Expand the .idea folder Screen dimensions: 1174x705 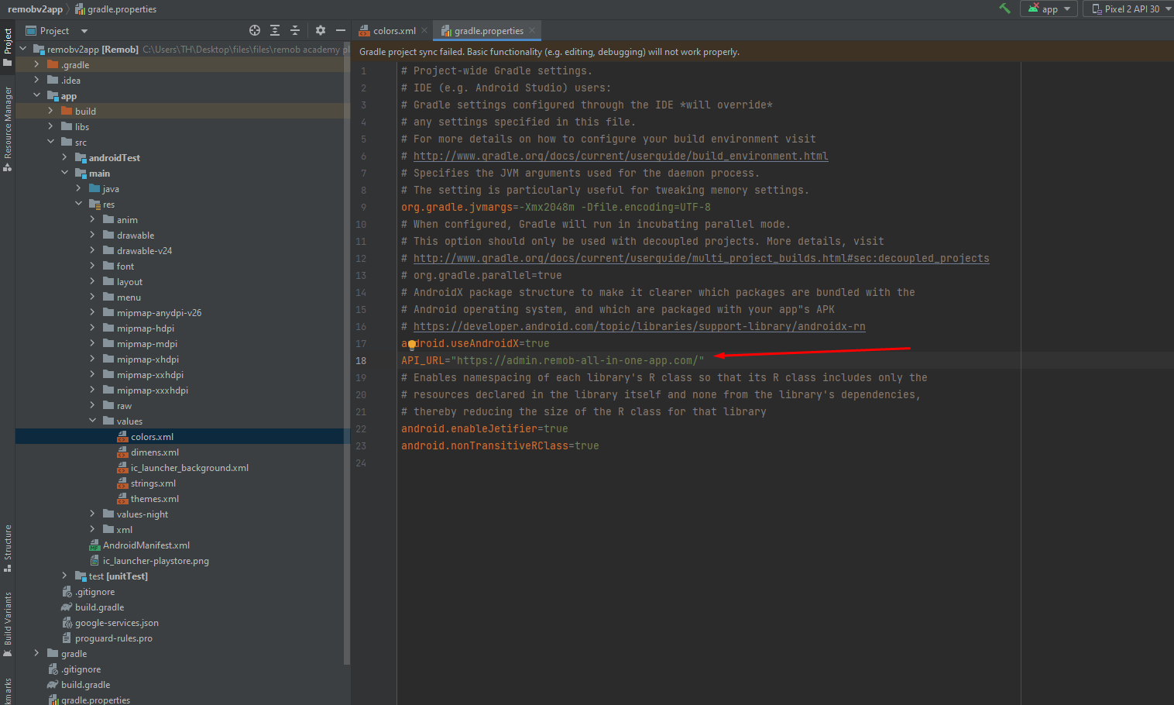click(36, 80)
